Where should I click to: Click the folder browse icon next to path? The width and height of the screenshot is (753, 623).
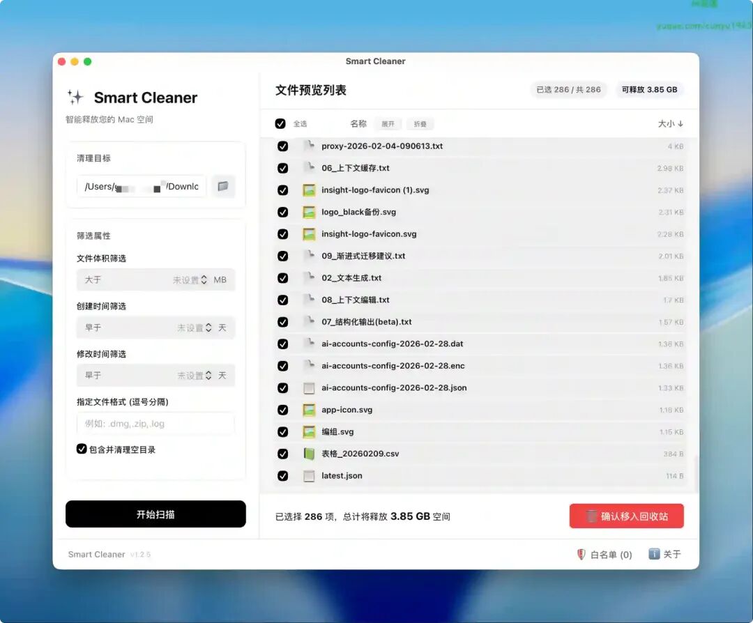coord(223,186)
